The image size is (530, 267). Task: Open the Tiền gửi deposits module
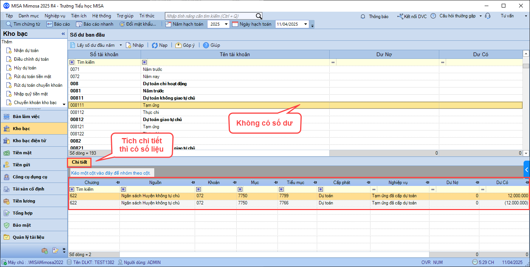[34, 165]
